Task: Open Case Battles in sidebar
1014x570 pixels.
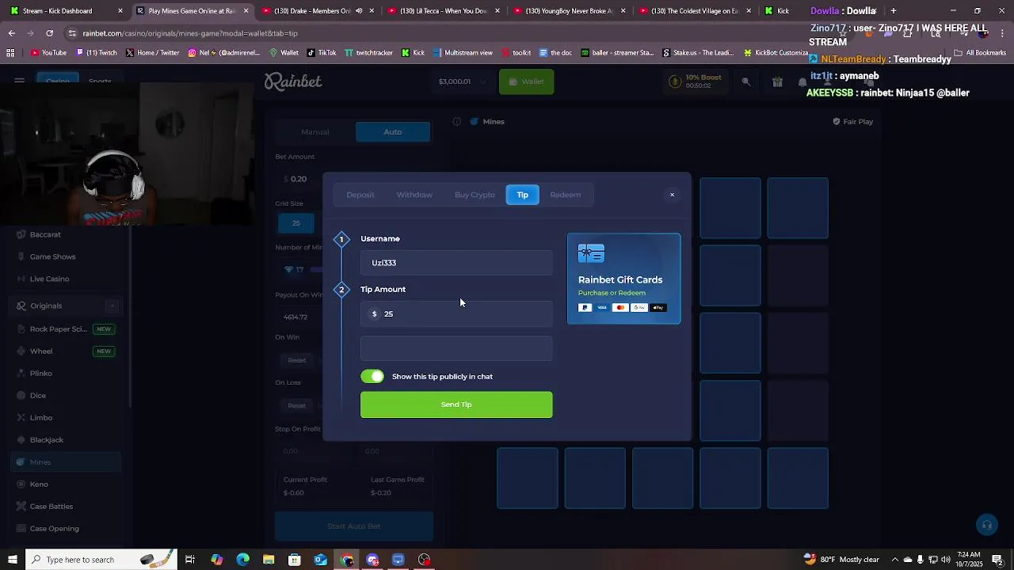Action: click(x=51, y=507)
